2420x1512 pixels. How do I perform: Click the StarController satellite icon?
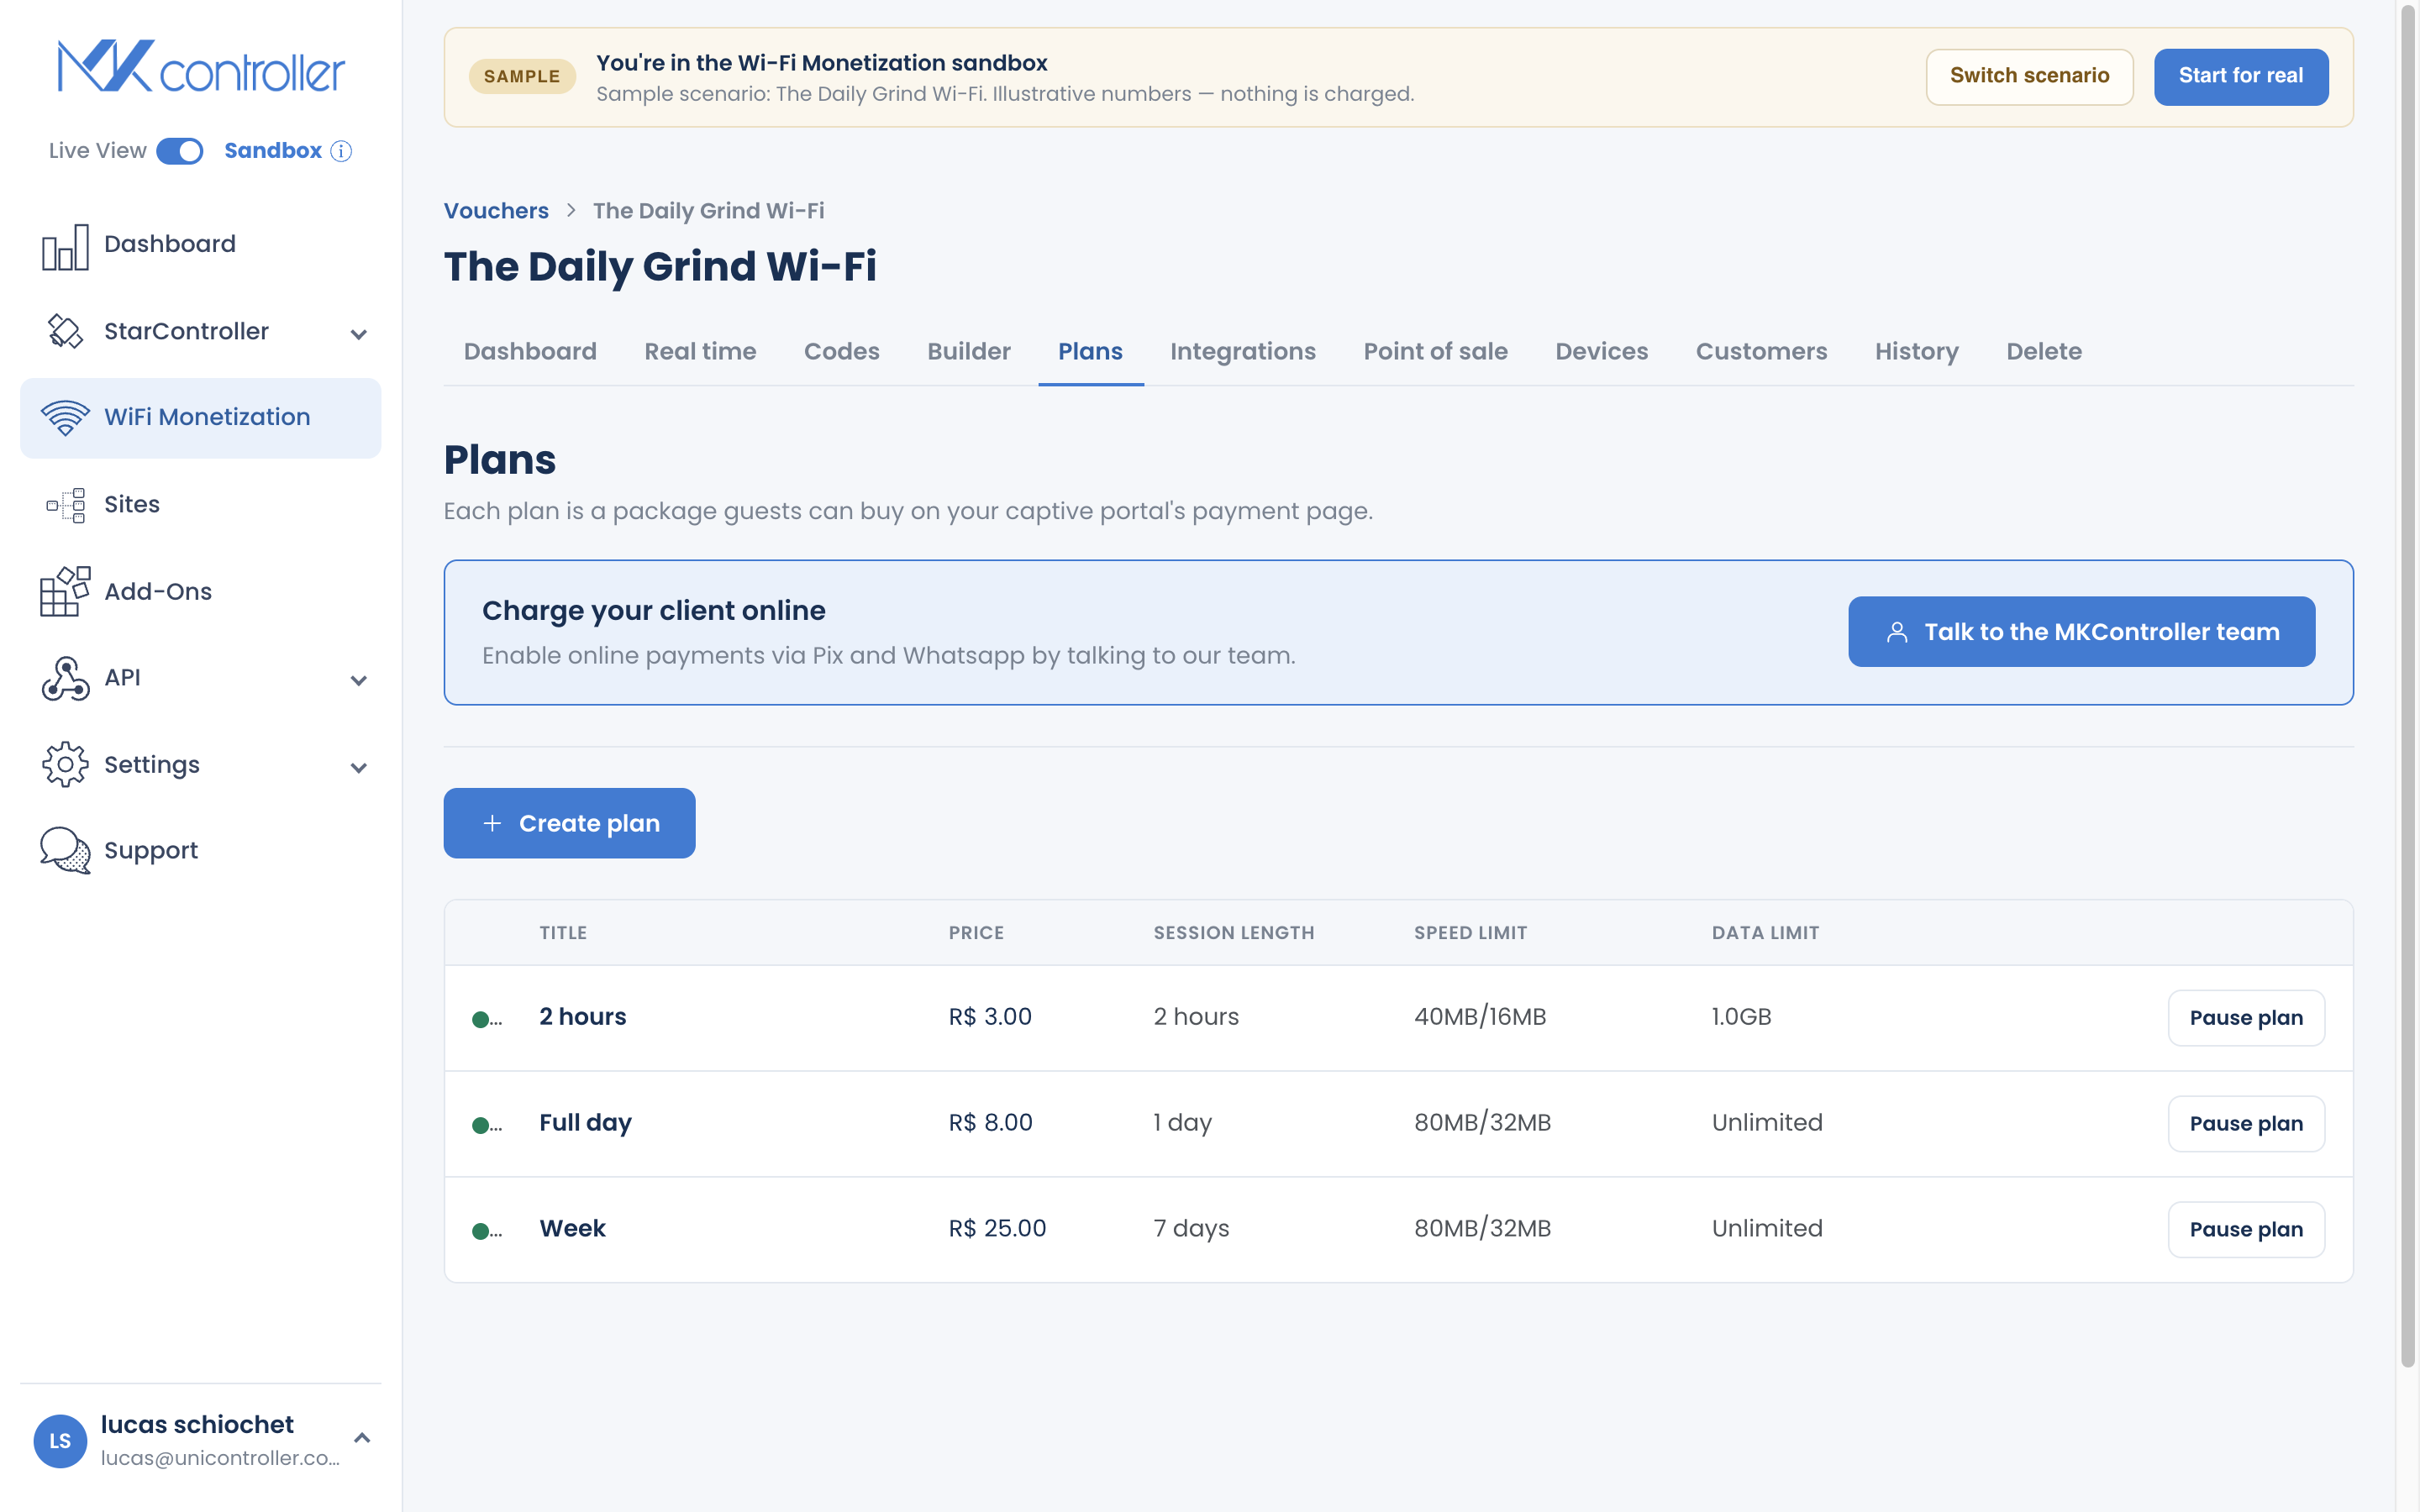65,331
